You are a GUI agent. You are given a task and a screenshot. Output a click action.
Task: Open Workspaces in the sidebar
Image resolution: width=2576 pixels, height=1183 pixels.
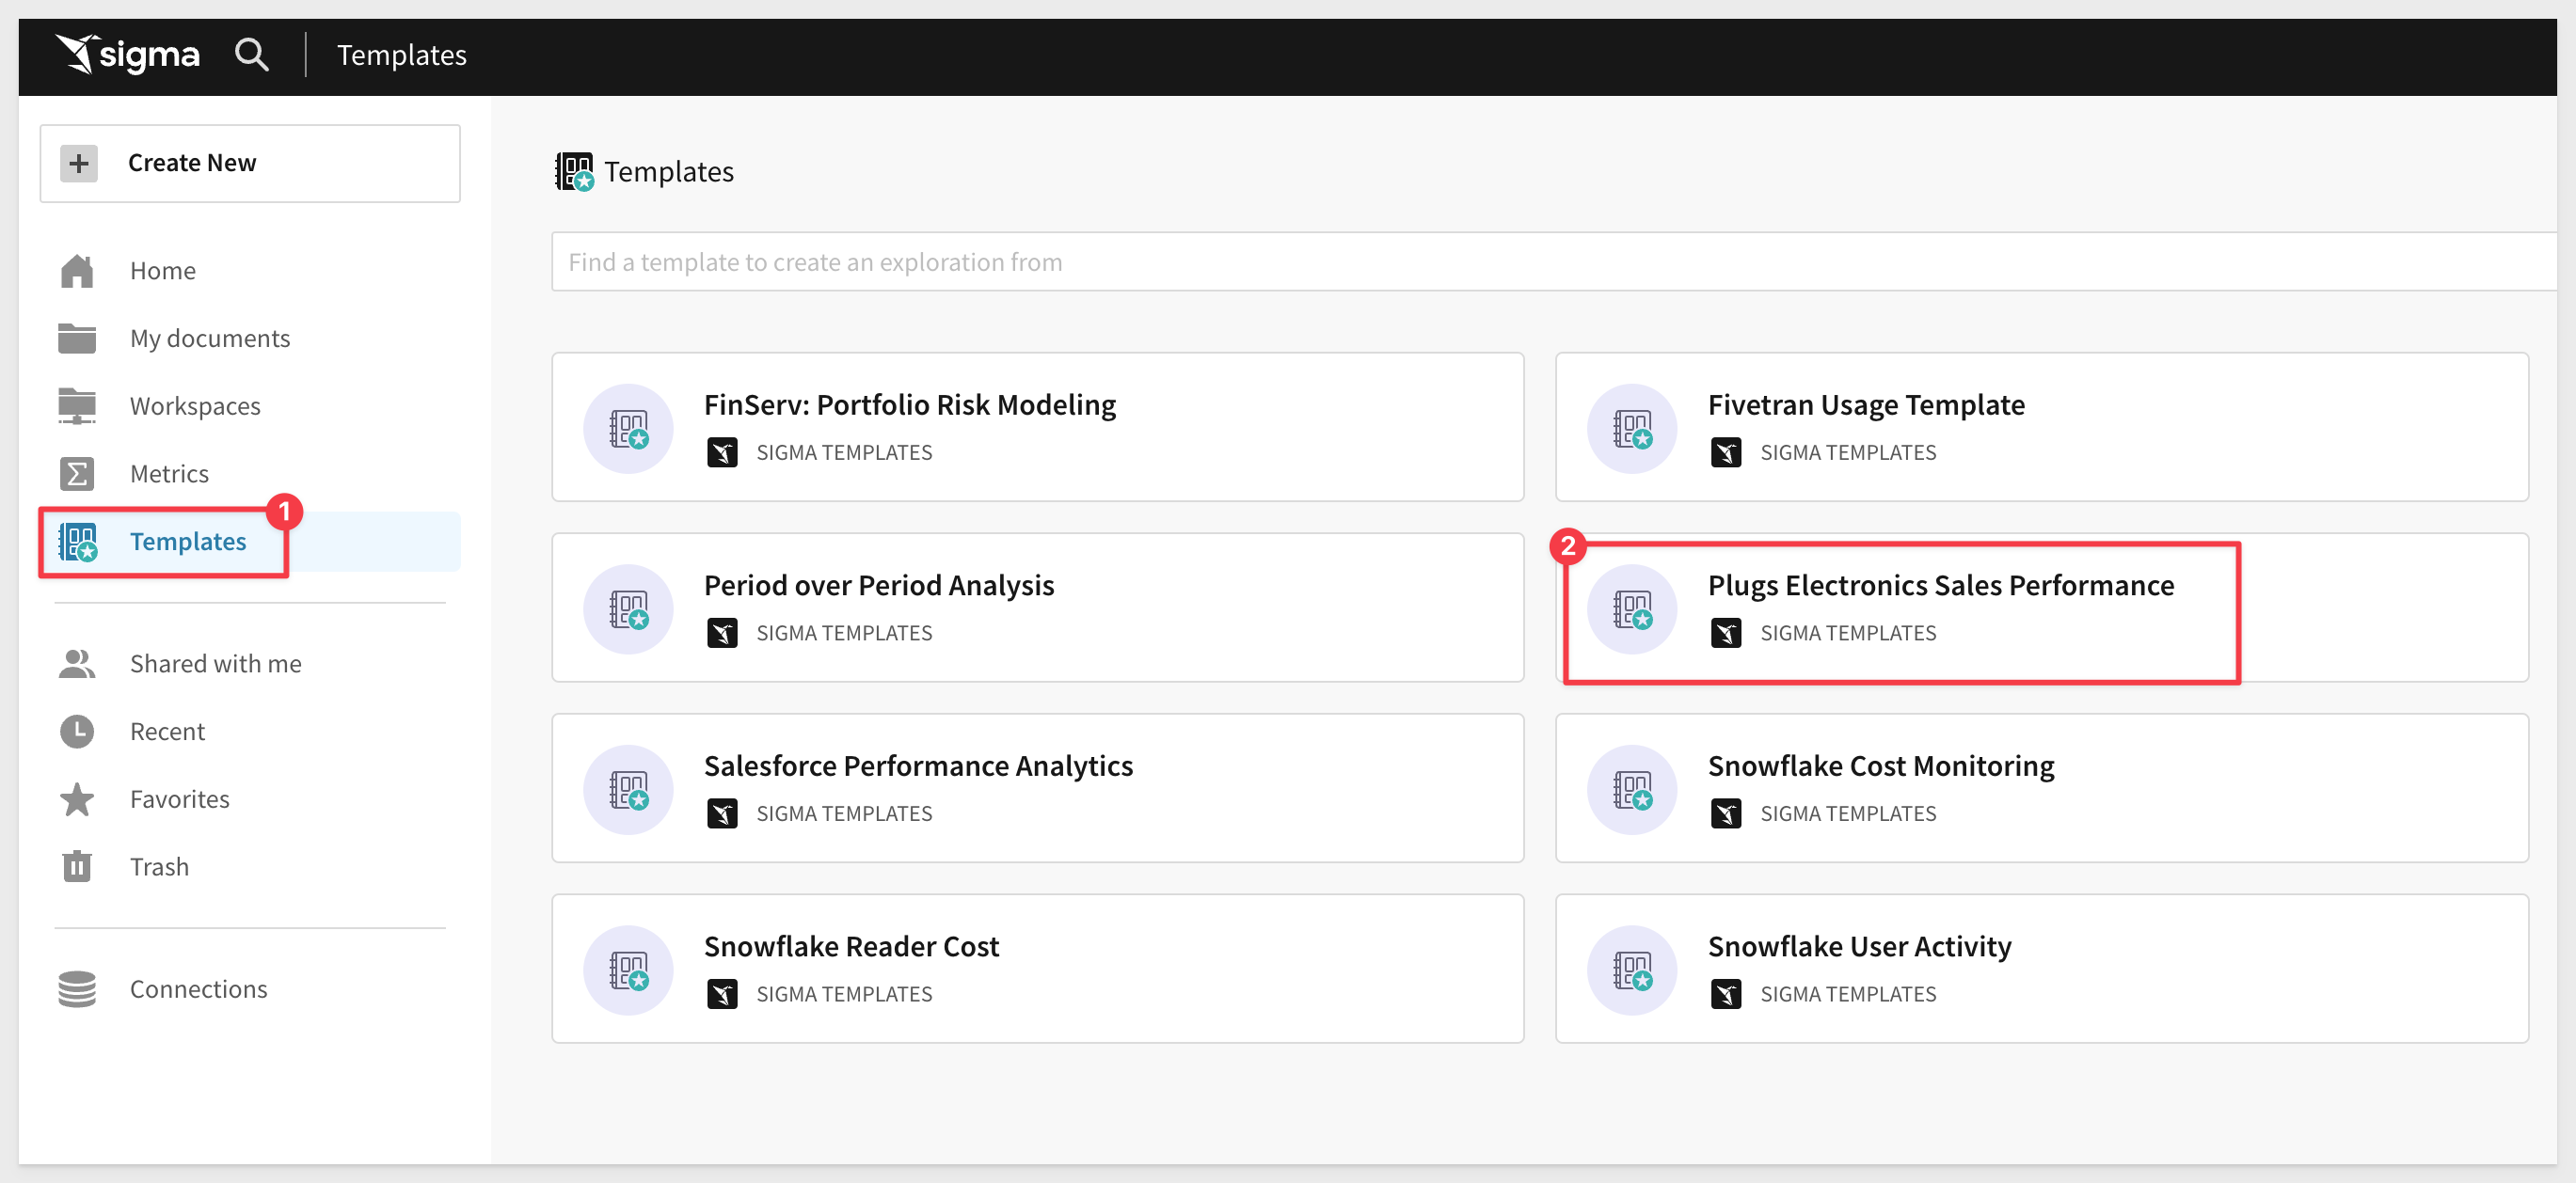click(x=195, y=406)
